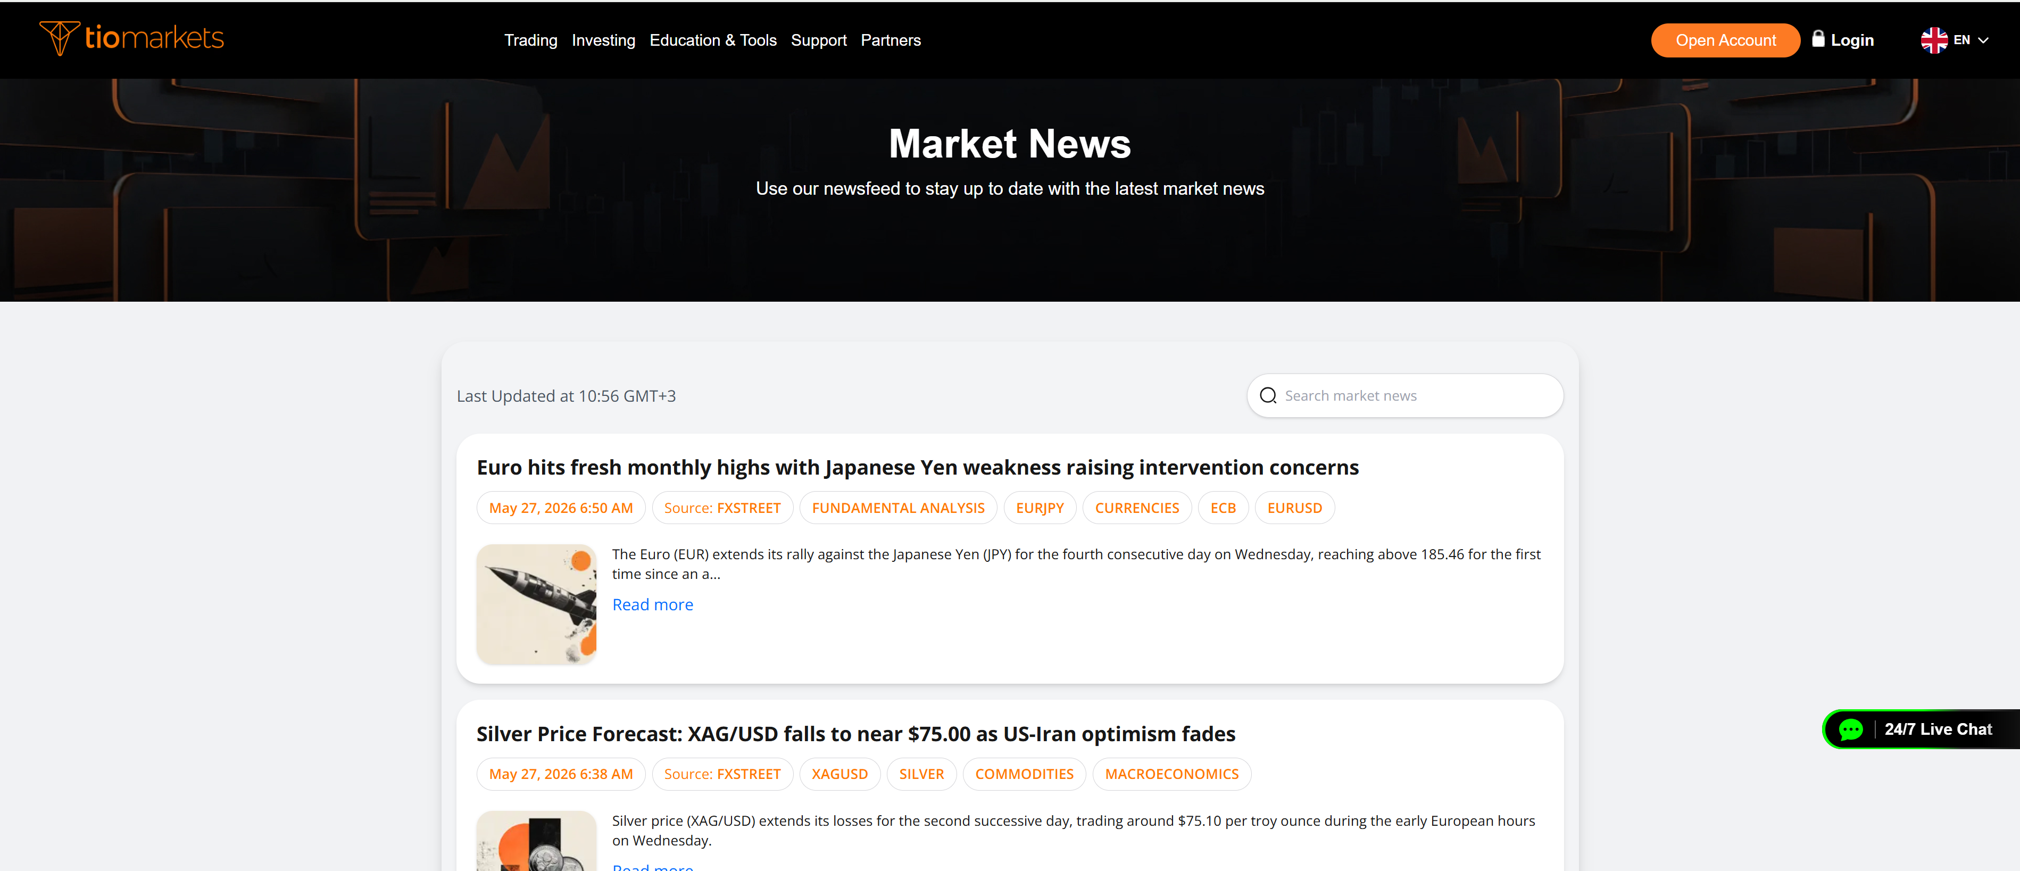
Task: Expand the EN language dropdown chevron
Action: point(1983,40)
